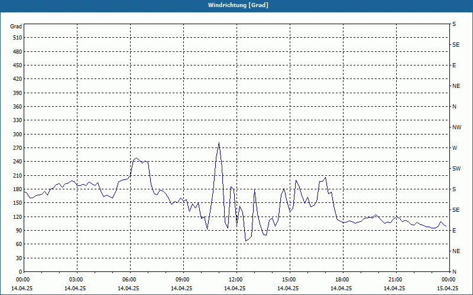Click the 90 y-axis value
Image resolution: width=473 pixels, height=295 pixels.
(x=19, y=231)
